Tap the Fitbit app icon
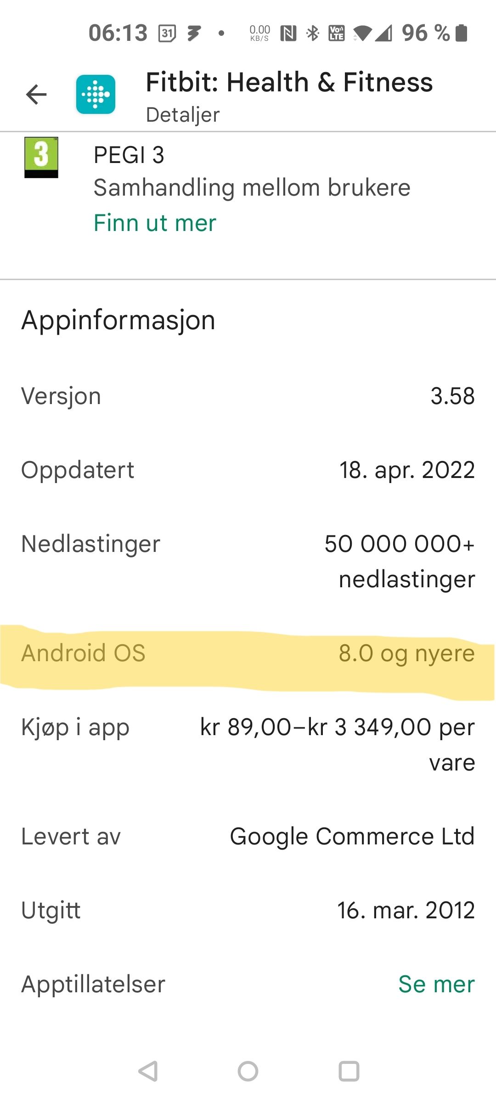496x1102 pixels. tap(96, 95)
